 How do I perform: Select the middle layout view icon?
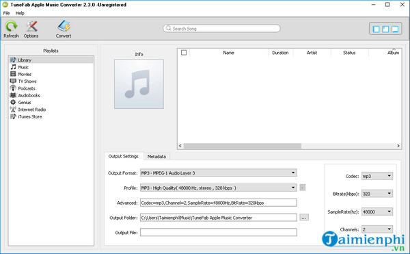pos(385,29)
